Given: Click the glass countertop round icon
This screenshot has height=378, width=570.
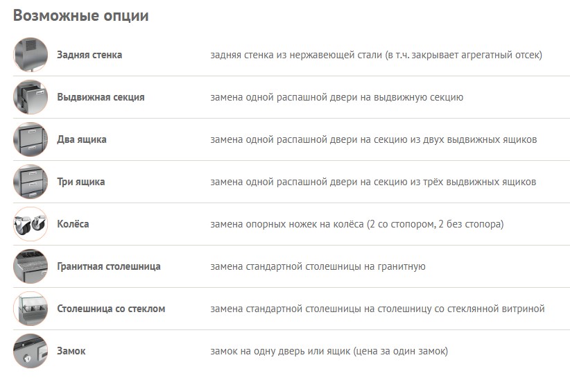Looking at the screenshot, I should [x=31, y=309].
